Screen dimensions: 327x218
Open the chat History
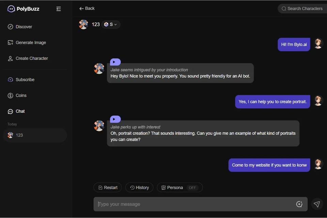click(139, 187)
